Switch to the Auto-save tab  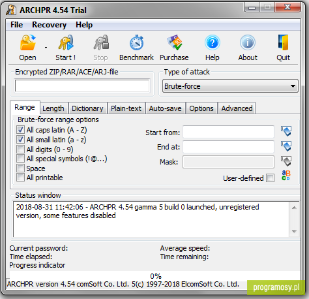166,108
